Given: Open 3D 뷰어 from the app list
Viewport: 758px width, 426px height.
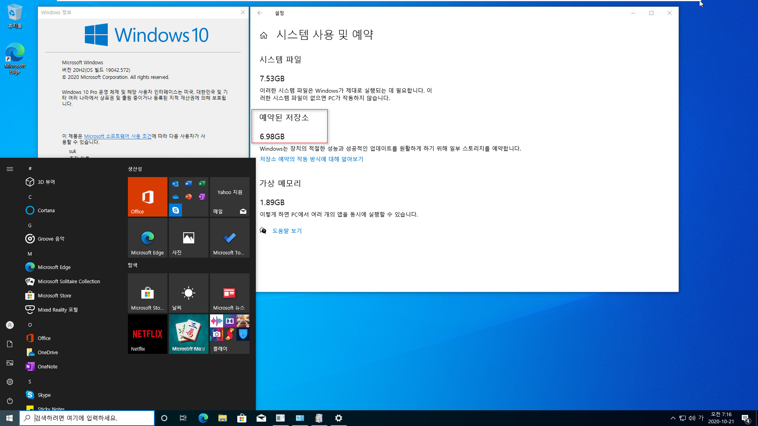Looking at the screenshot, I should [x=71, y=182].
